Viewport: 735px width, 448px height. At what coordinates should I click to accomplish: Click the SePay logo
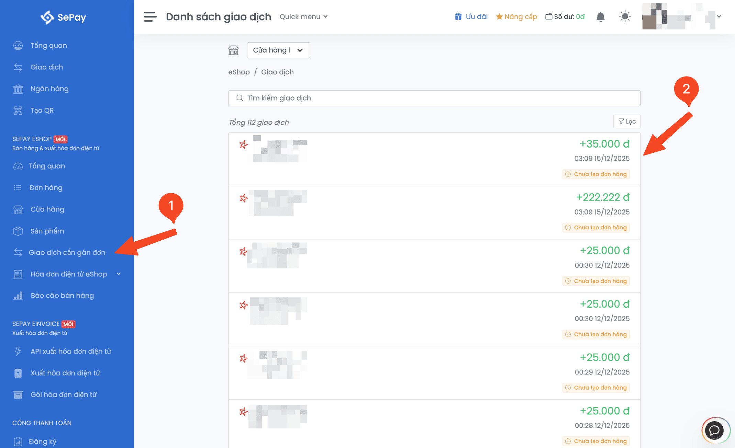[x=63, y=17]
